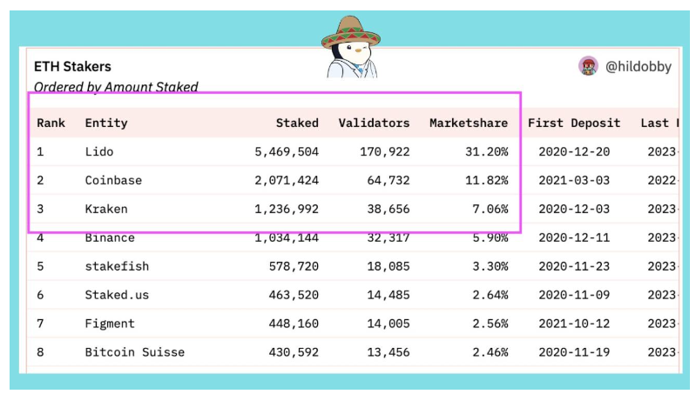The width and height of the screenshot is (696, 394).
Task: Click marketshare value 2.46%
Action: click(490, 352)
